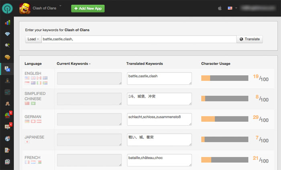Click the teal app logo in top-left corner

(7, 8)
